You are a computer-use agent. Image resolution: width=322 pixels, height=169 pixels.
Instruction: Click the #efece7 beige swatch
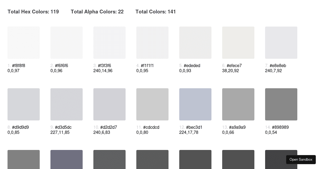click(238, 43)
